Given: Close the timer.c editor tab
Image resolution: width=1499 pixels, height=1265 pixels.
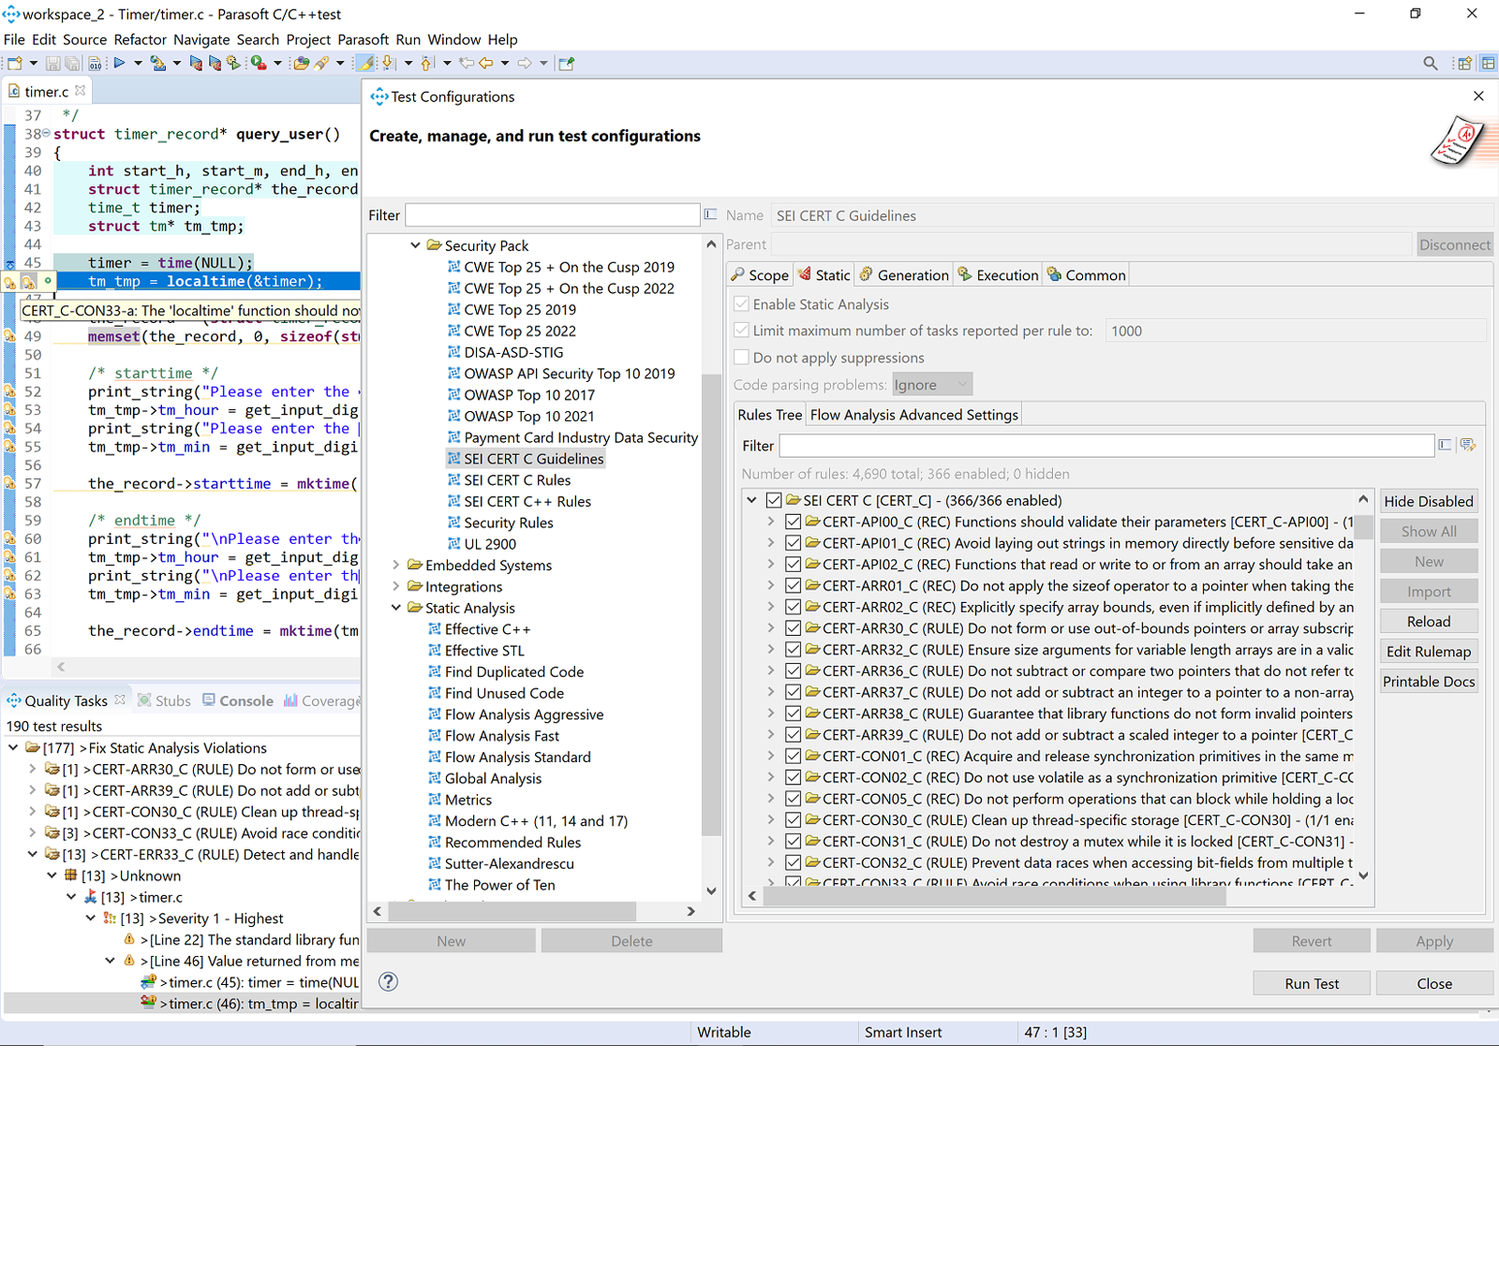Looking at the screenshot, I should coord(81,91).
